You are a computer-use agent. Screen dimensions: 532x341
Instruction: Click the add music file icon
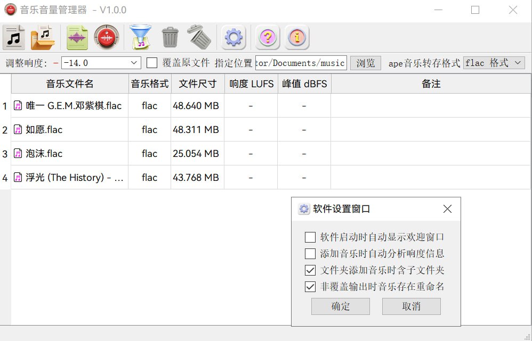click(14, 37)
